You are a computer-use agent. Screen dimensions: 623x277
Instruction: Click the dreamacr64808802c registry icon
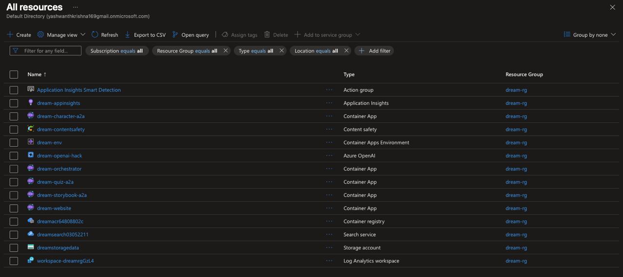pos(31,221)
